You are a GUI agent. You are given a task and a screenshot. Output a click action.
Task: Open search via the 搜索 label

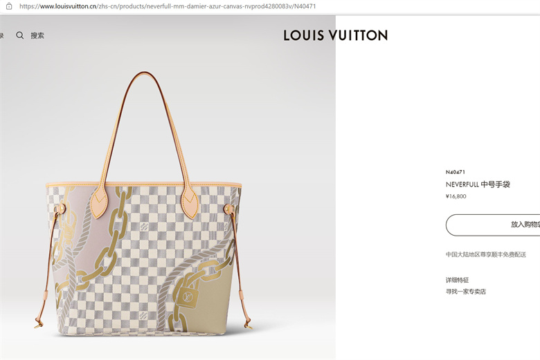37,35
